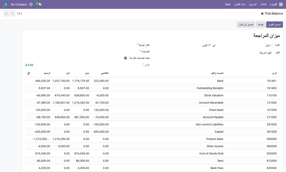Click Bank opening balance 322,560.00
This screenshot has width=286, height=172.
point(101,81)
